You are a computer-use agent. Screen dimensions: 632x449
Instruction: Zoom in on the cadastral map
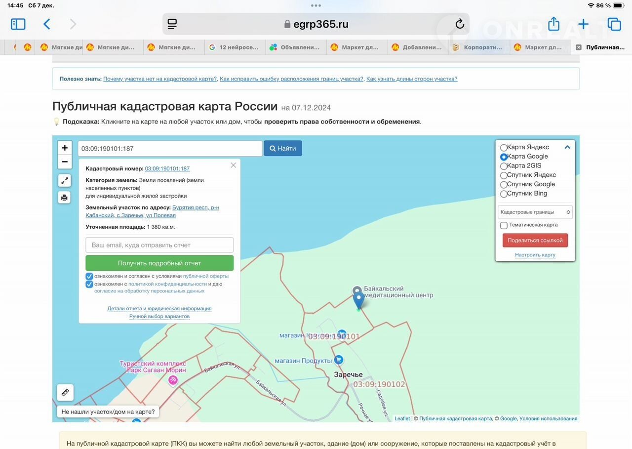(x=65, y=148)
